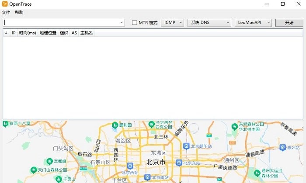306x183 pixels.
Task: Open the 帮助 menu
Action: [x=19, y=13]
